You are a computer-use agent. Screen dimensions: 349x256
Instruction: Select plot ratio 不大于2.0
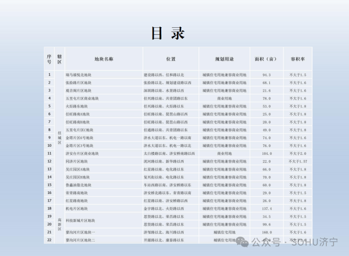(x=298, y=153)
